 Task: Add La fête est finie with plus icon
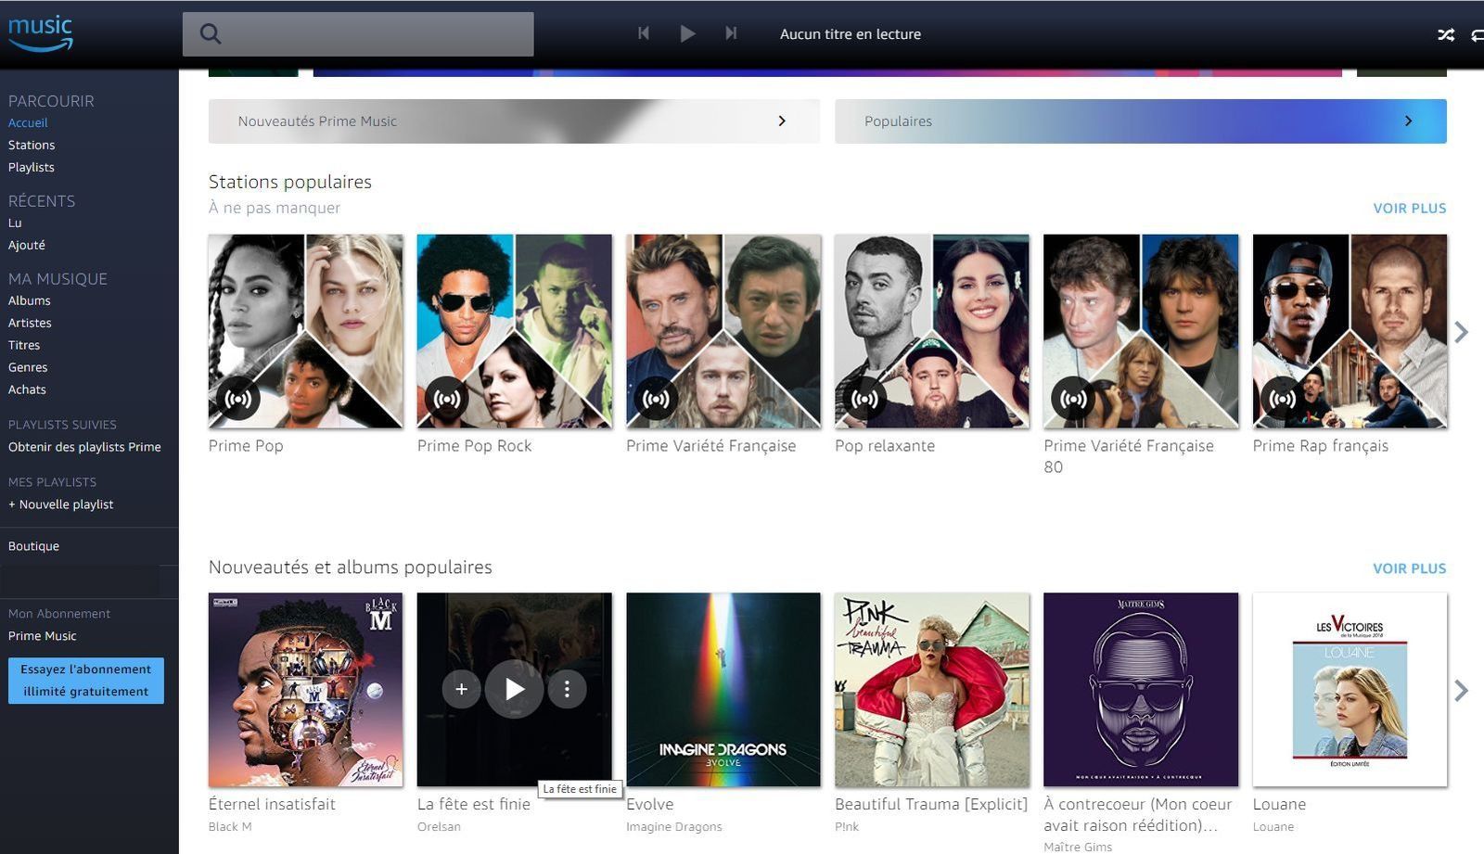[461, 689]
